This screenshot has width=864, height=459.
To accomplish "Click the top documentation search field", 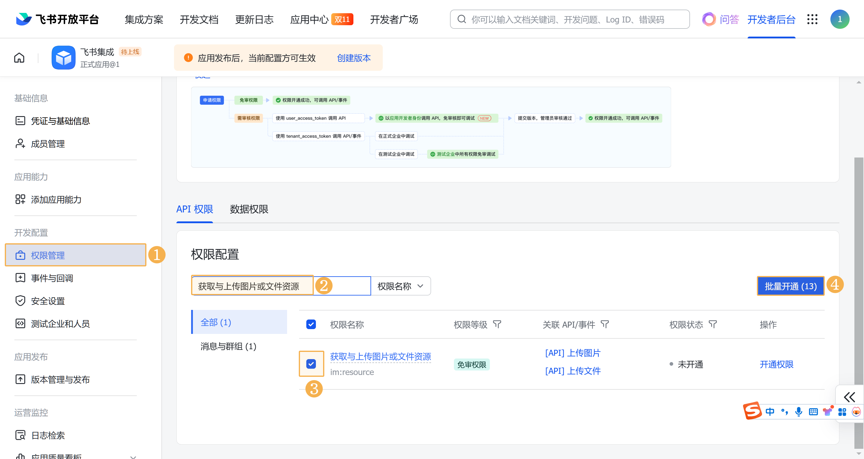I will pos(570,19).
